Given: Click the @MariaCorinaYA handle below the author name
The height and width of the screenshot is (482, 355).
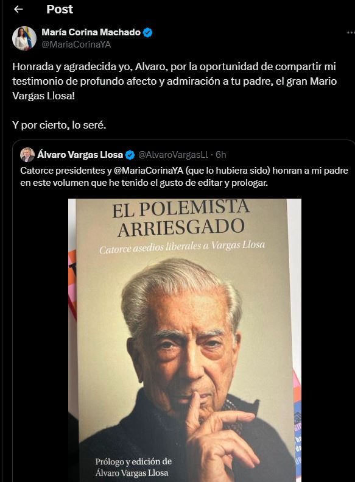Looking at the screenshot, I should (76, 44).
